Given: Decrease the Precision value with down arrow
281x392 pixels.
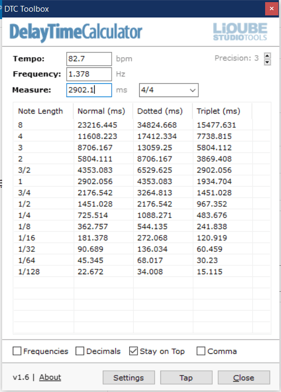Looking at the screenshot, I should [x=267, y=62].
